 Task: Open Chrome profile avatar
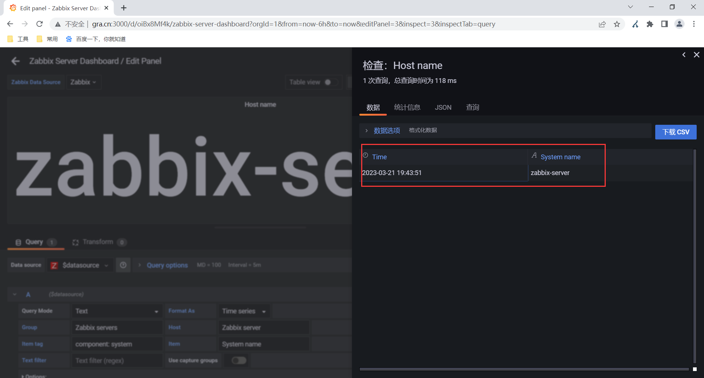coord(679,24)
